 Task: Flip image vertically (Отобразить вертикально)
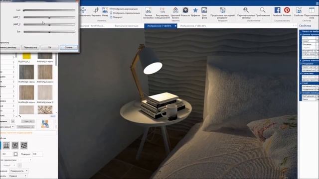pyautogui.click(x=124, y=9)
